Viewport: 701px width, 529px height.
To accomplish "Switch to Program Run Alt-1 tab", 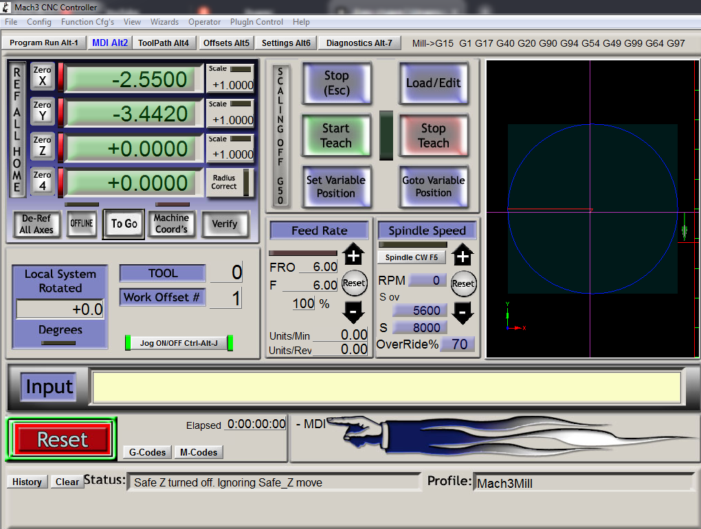I will click(x=44, y=43).
